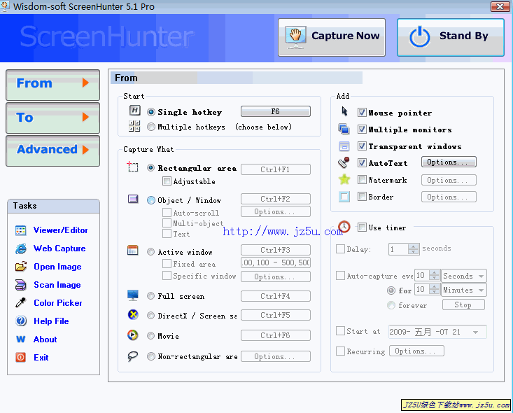Click the Active window icon
513x413 pixels.
[133, 251]
